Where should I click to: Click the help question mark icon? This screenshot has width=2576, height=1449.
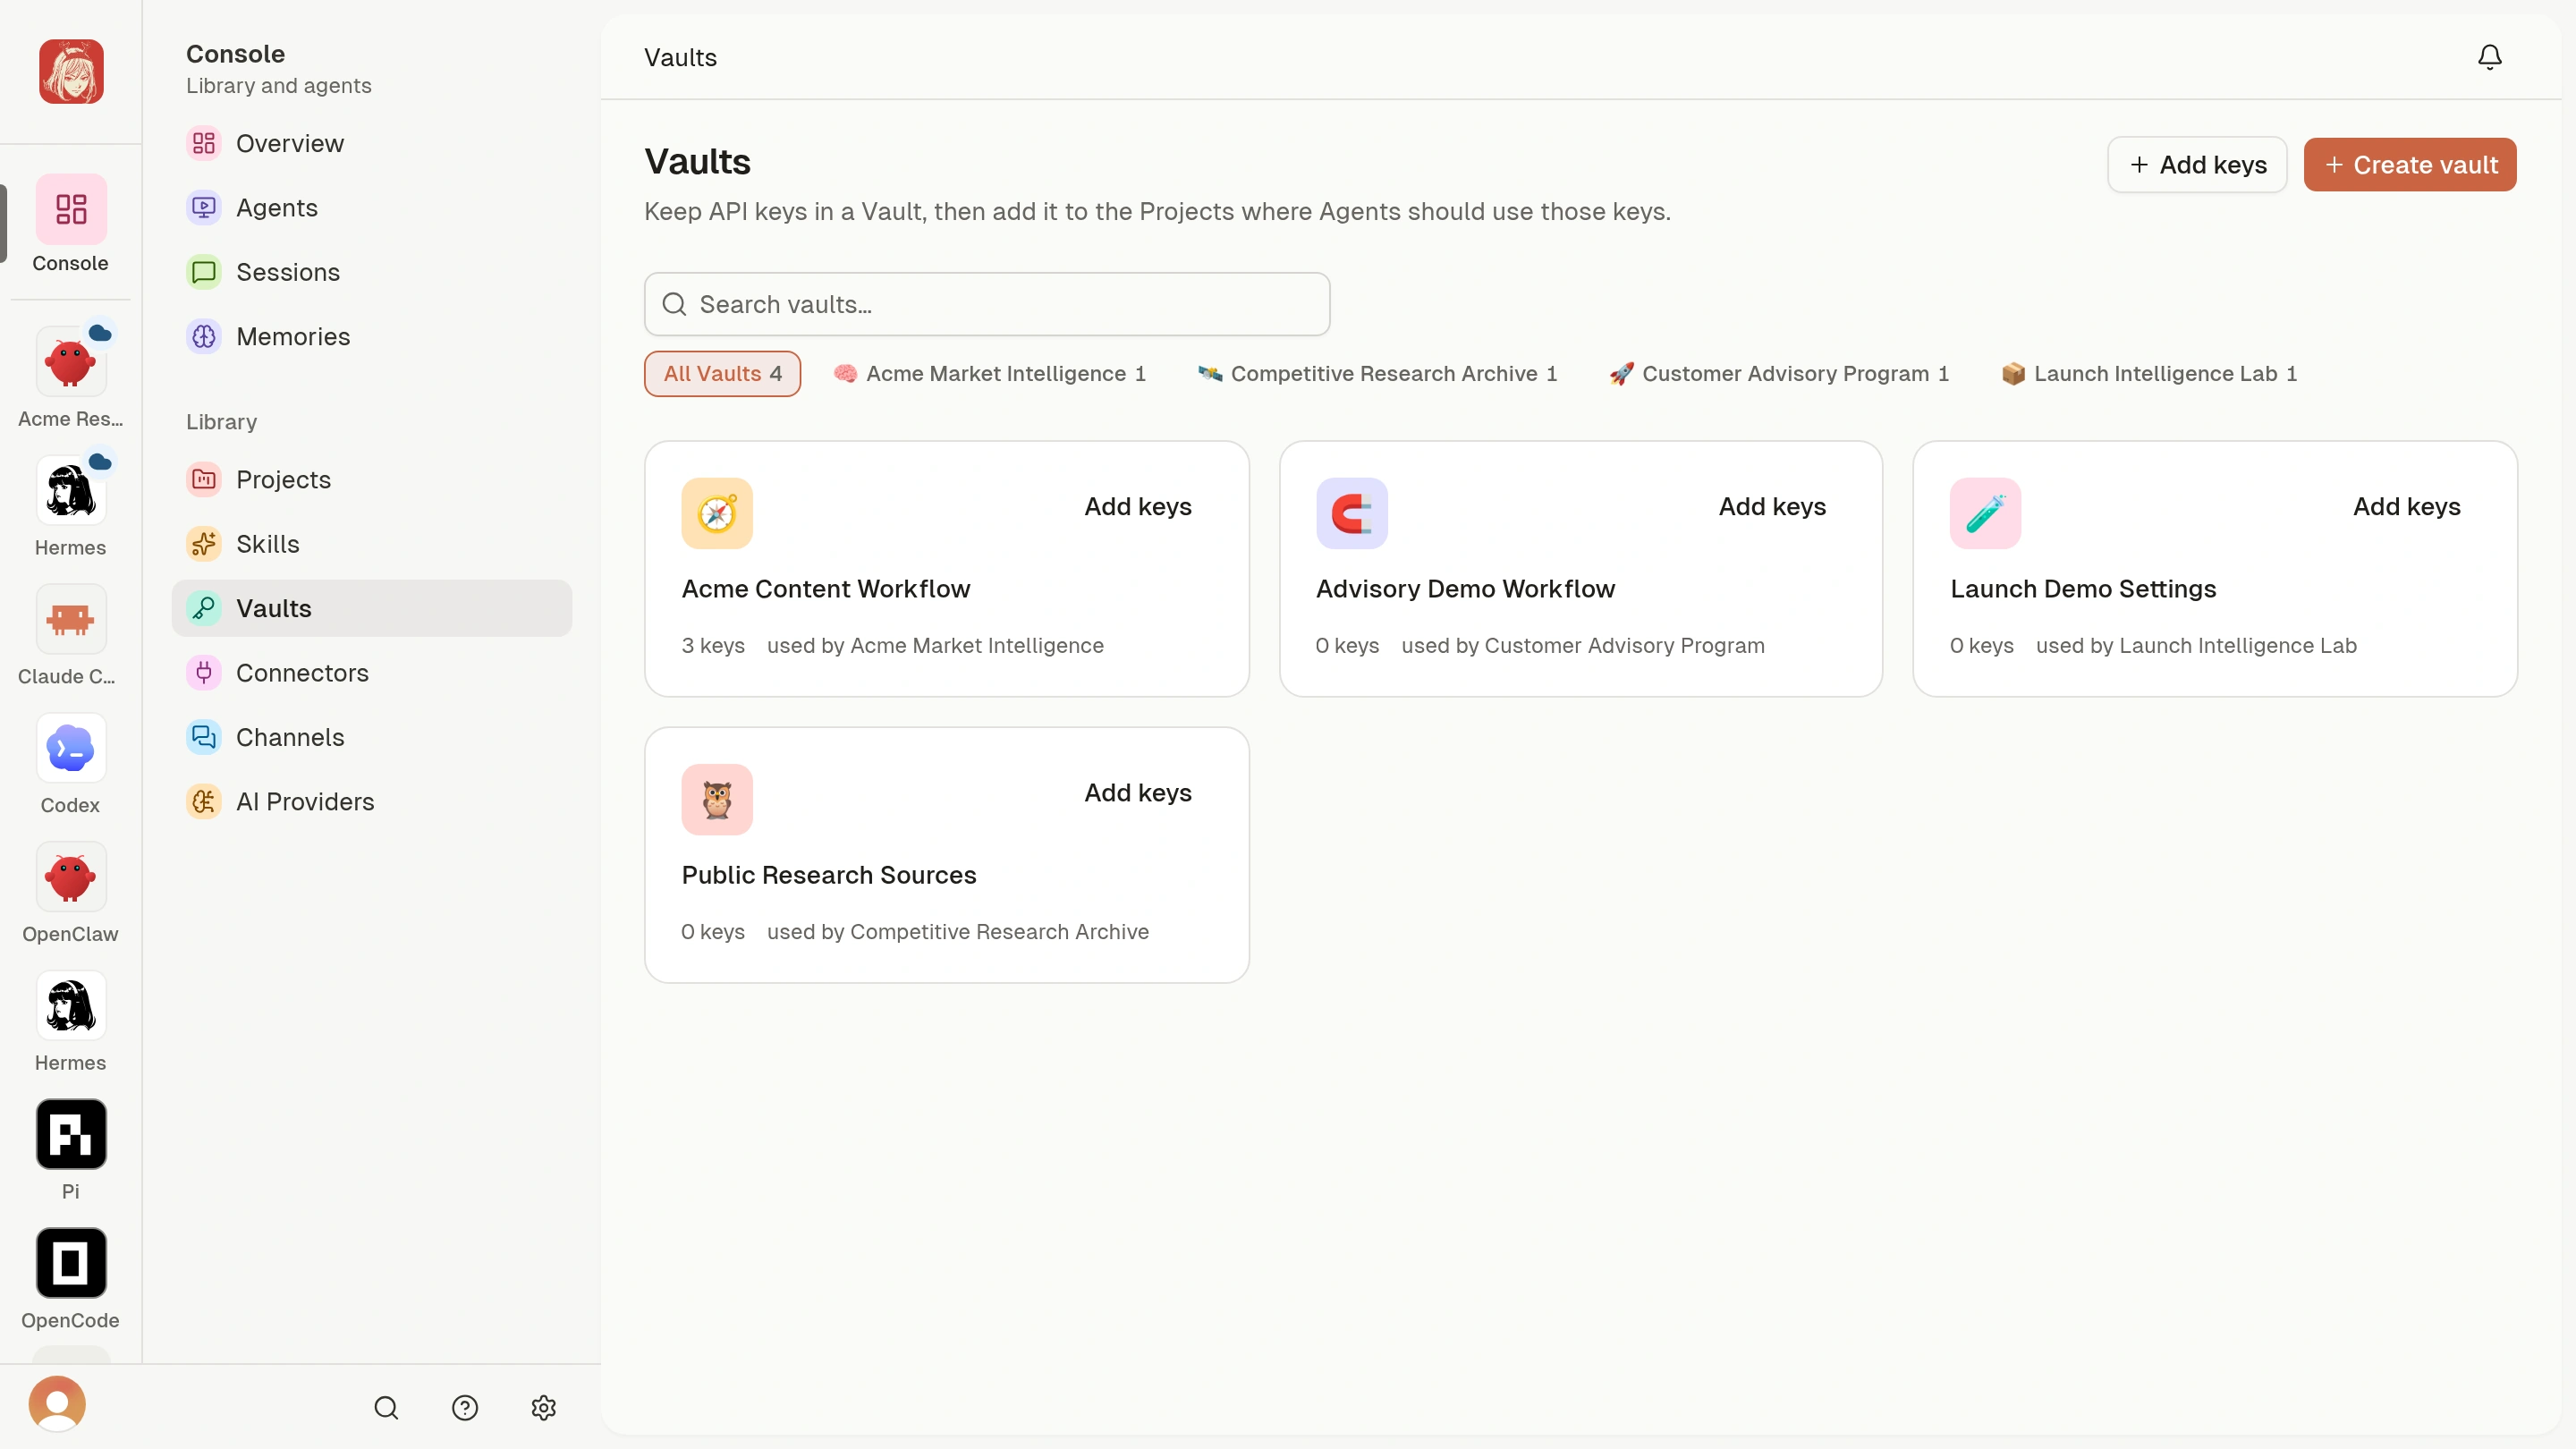(x=465, y=1407)
